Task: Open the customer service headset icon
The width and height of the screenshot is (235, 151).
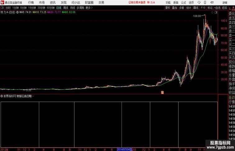Action: point(199,2)
